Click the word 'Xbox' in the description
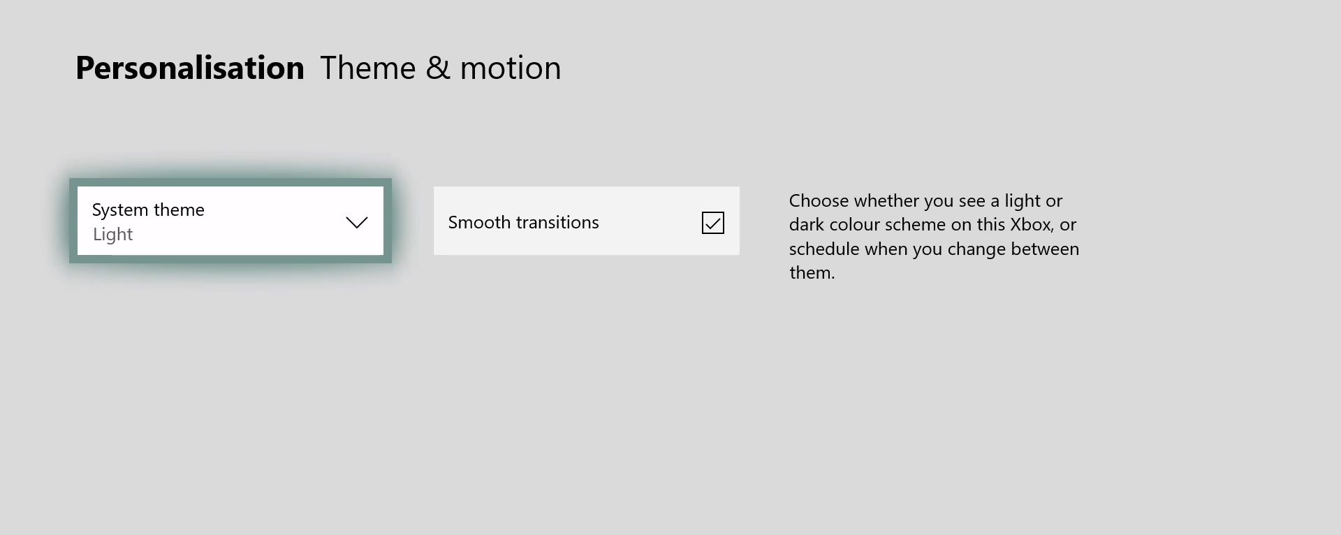This screenshot has width=1341, height=535. click(x=1031, y=225)
